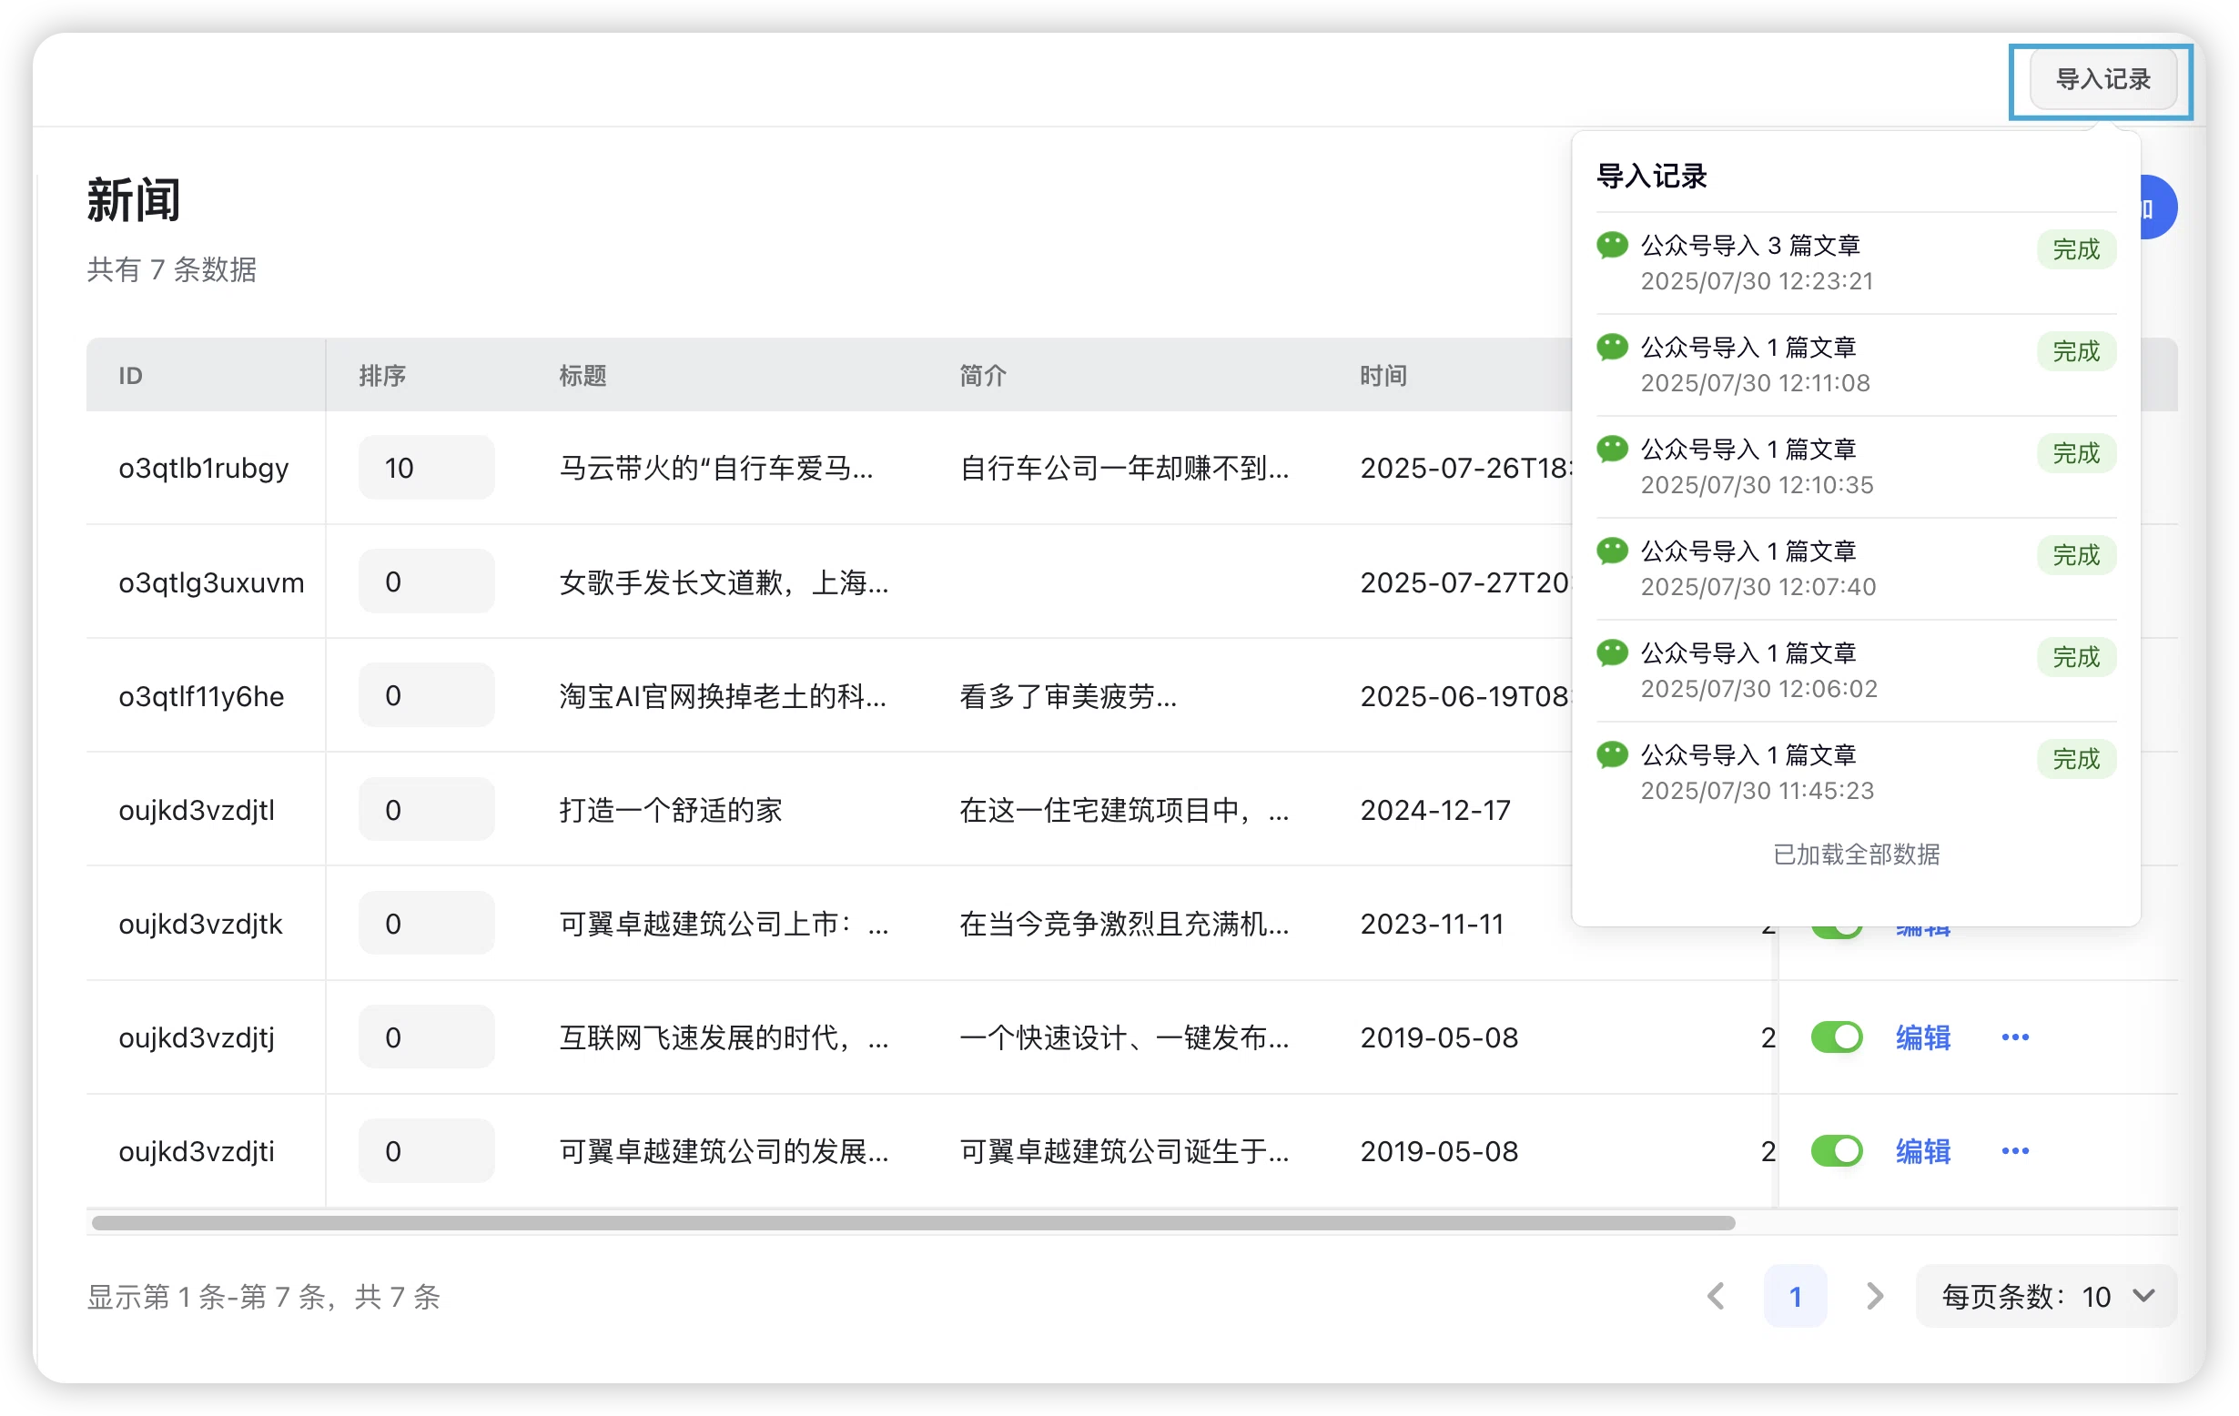Click title 女歌手发长文道歉，上海...
This screenshot has height=1416, width=2239.
pos(724,582)
